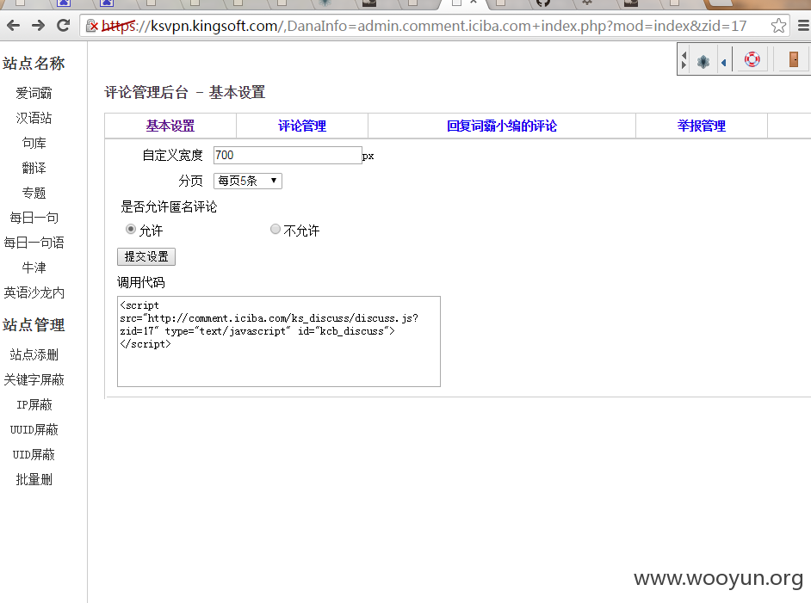Image resolution: width=811 pixels, height=603 pixels.
Task: Switch to the 评论管理 tab
Action: (x=302, y=126)
